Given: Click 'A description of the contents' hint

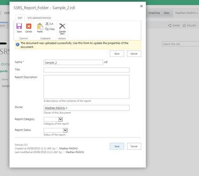Looking at the screenshot, I should tap(67, 101).
